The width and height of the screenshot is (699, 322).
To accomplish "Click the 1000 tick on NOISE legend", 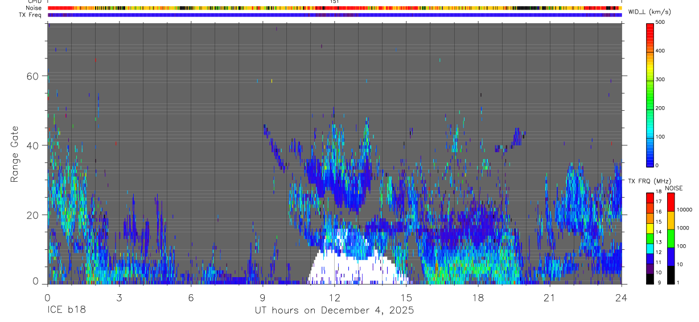I will 683,227.
